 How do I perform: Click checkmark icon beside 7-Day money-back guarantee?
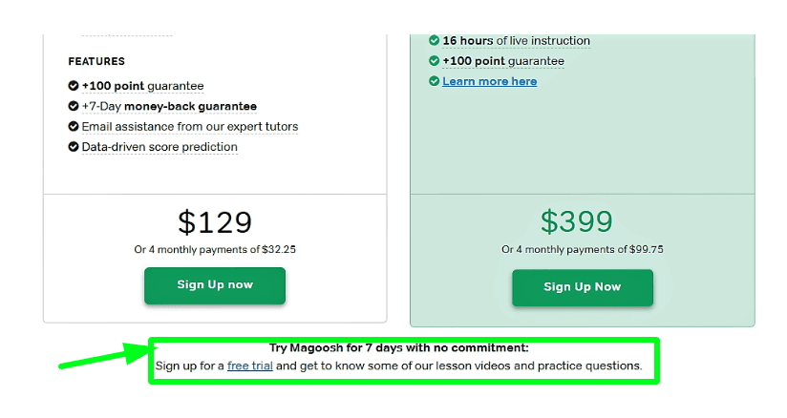(x=74, y=106)
